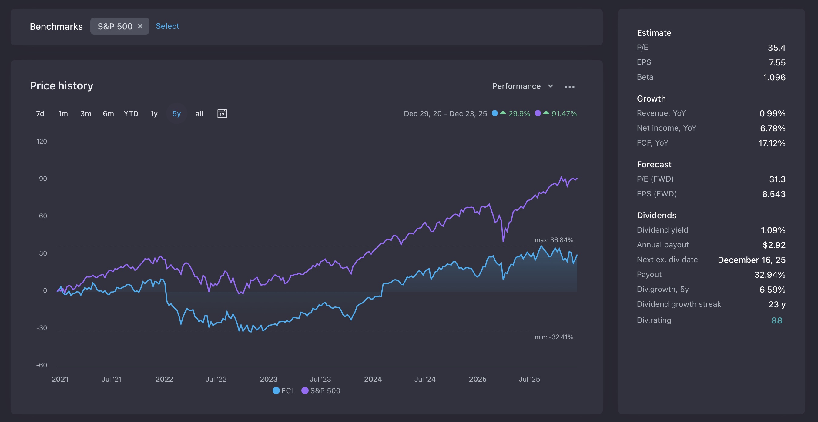
Task: Click the blue ECL performance dot
Action: pyautogui.click(x=494, y=113)
